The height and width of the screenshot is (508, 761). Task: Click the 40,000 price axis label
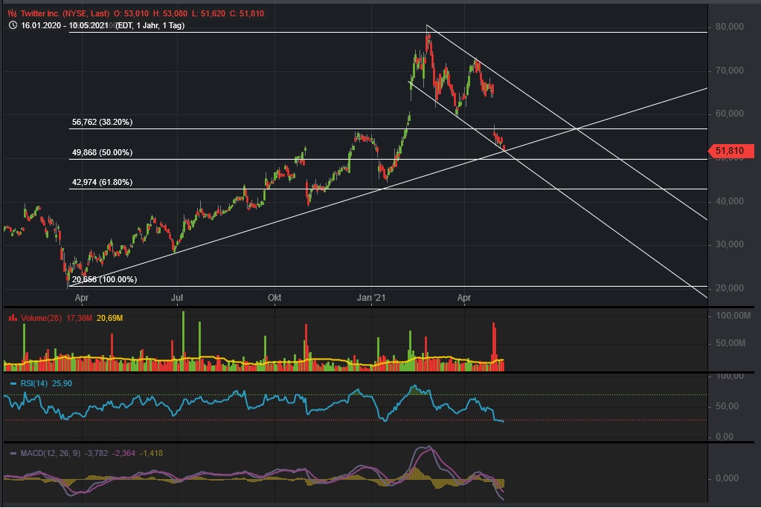[730, 201]
